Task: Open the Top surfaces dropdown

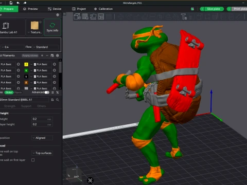Action: point(42,153)
